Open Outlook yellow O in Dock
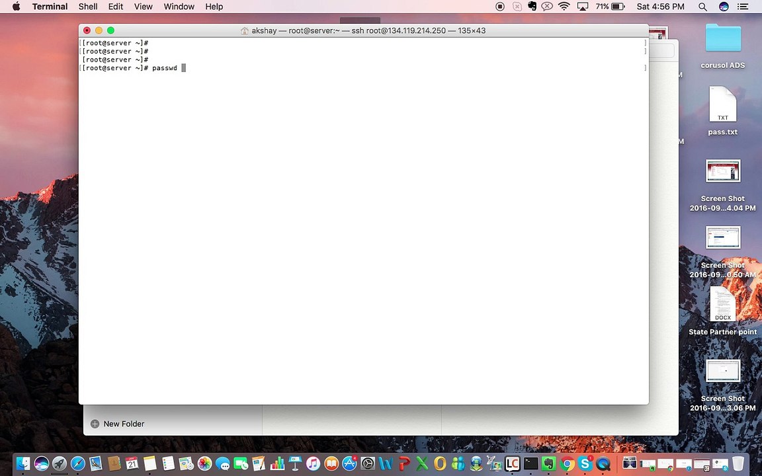The width and height of the screenshot is (762, 476). [440, 463]
